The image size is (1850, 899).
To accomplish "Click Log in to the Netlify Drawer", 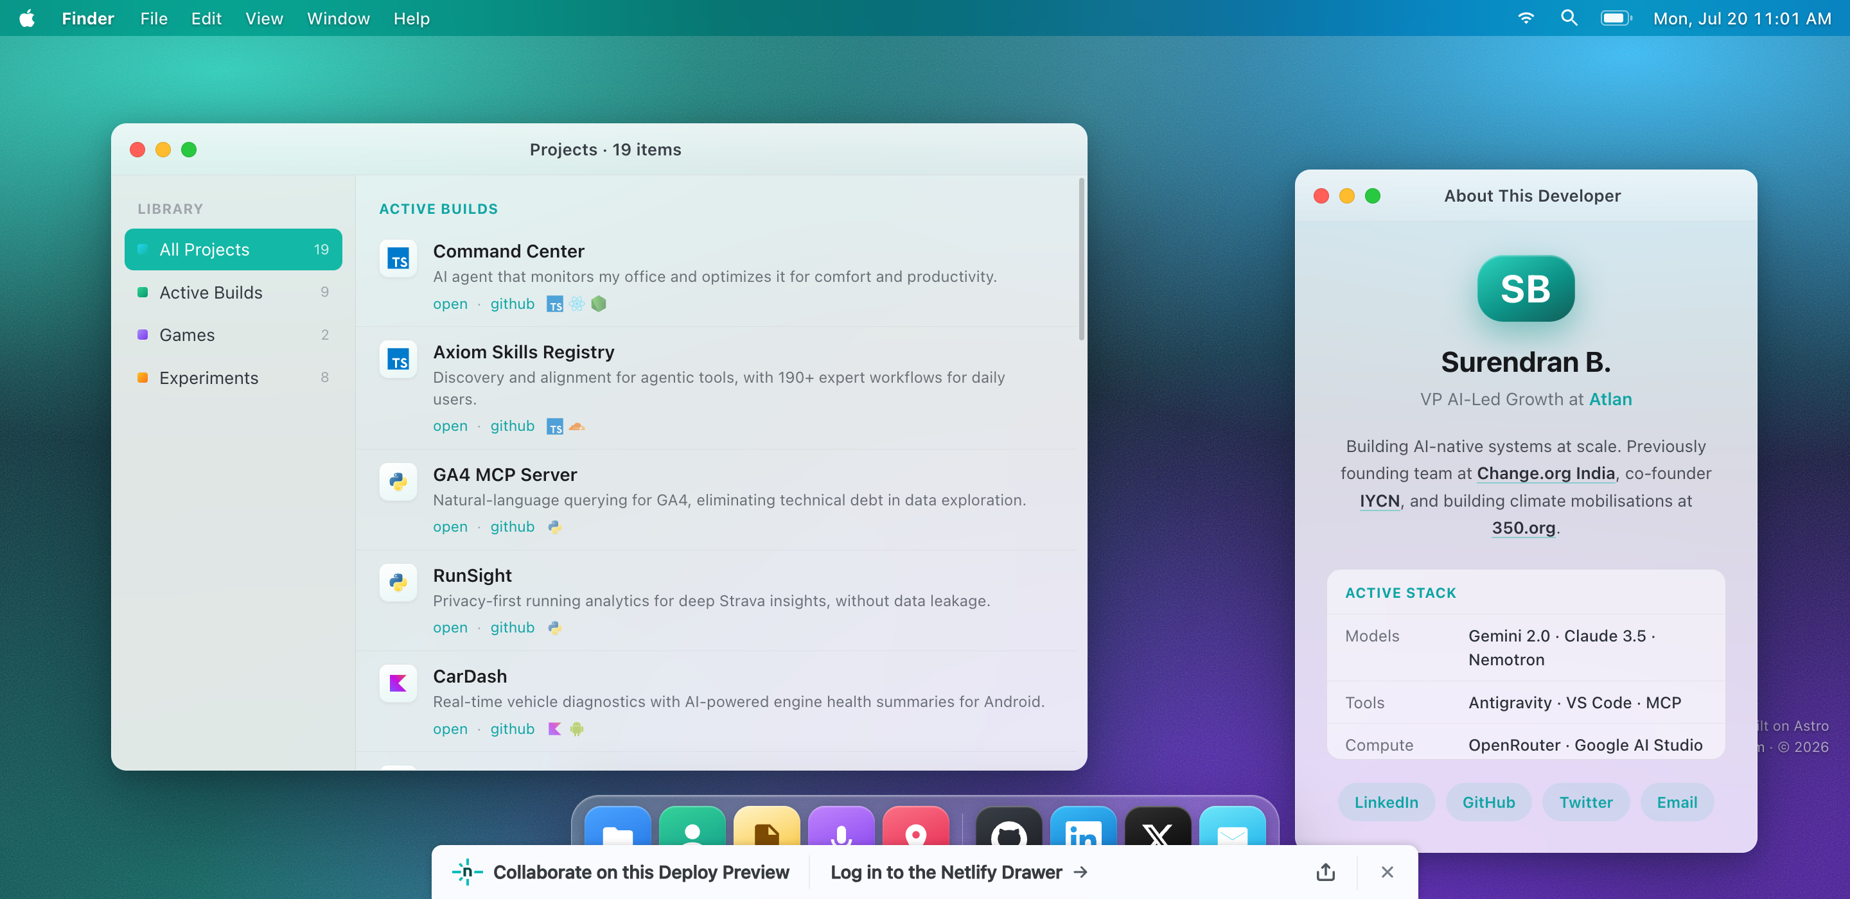I will pos(959,873).
